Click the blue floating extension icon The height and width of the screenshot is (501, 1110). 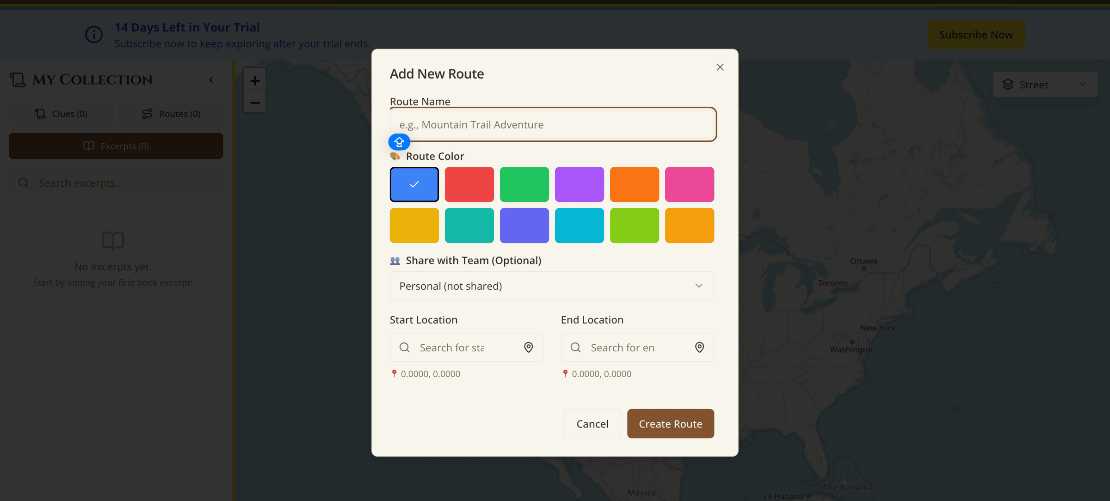pos(399,142)
